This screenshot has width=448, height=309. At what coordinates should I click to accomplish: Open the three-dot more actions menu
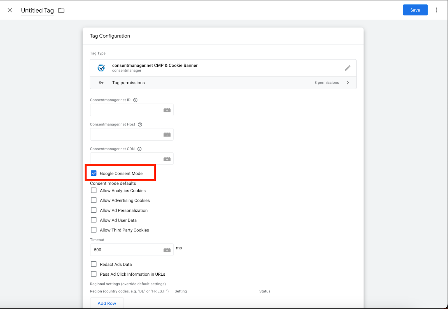point(436,10)
